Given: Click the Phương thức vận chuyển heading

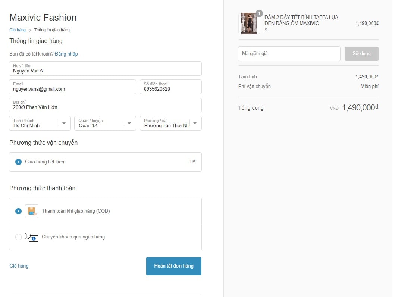Looking at the screenshot, I should tap(43, 143).
